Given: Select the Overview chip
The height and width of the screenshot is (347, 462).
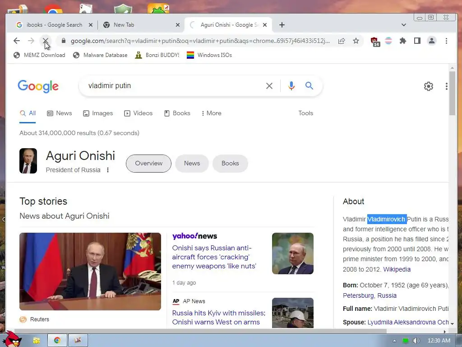Looking at the screenshot, I should 148,164.
